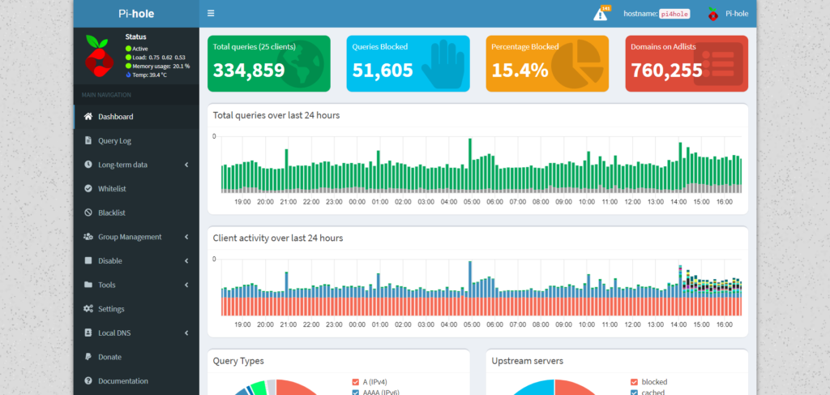Viewport: 830px width, 395px height.
Task: Open the Dashboard navigation item
Action: coord(115,117)
